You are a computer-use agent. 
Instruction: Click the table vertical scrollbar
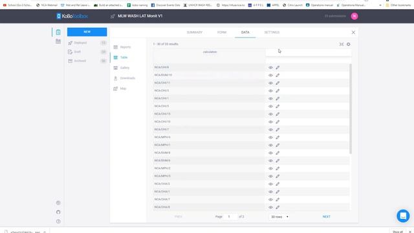pos(351,109)
